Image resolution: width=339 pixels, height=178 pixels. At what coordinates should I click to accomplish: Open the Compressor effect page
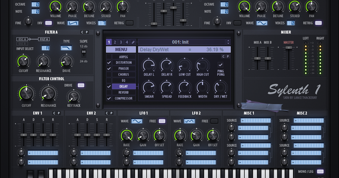[124, 98]
